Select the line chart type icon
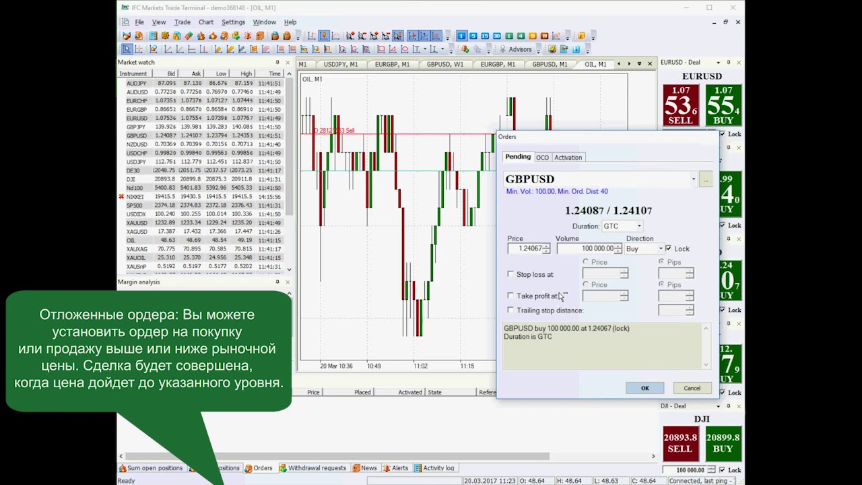 click(335, 36)
